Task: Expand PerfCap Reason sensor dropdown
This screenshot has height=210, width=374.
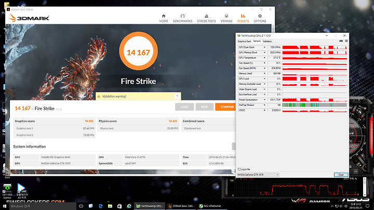Action: pos(264,105)
